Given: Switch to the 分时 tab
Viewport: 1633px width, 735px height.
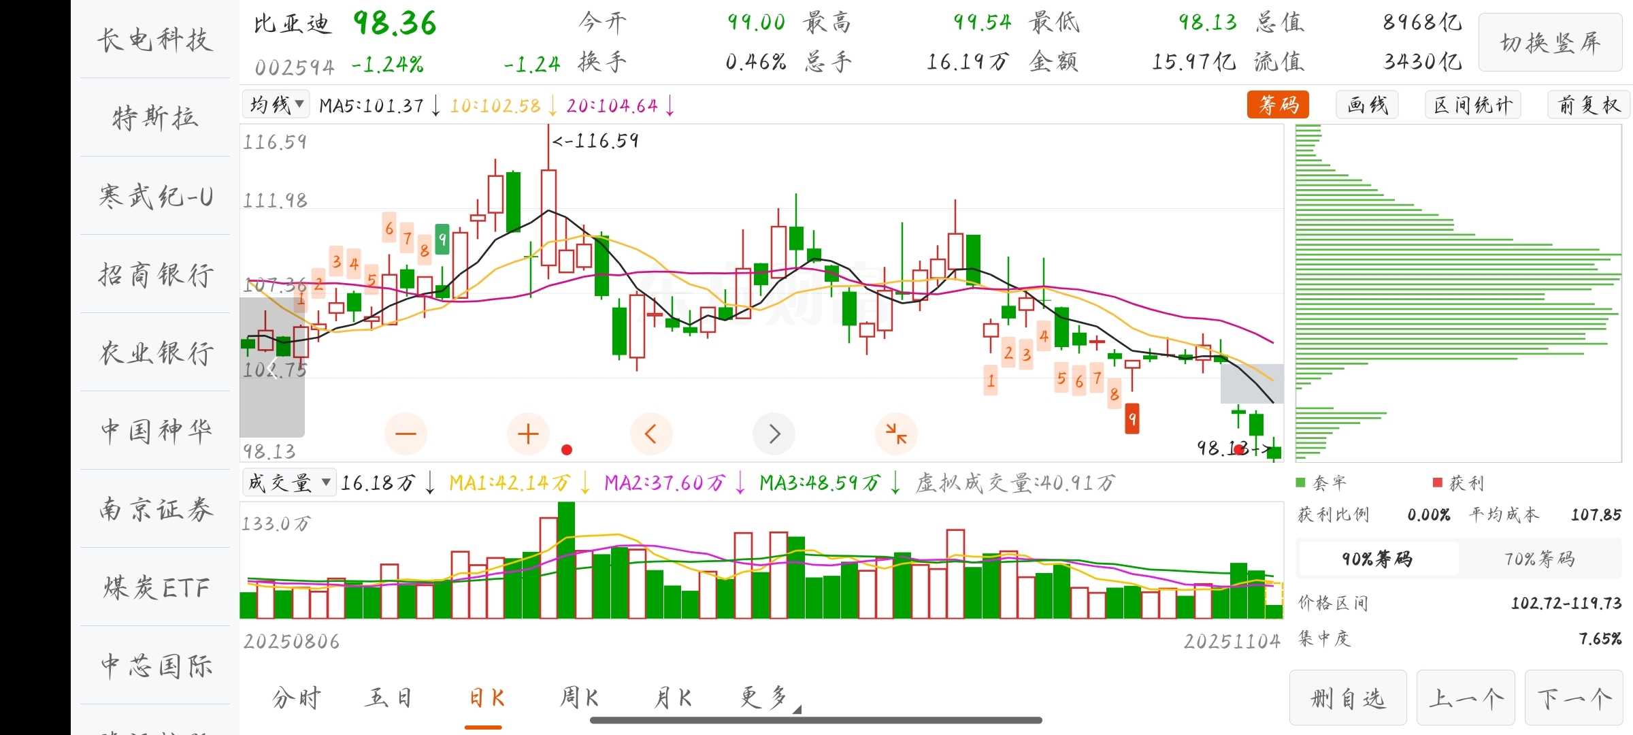Looking at the screenshot, I should [297, 698].
